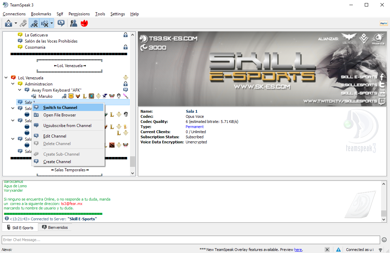390x253 pixels.
Task: Click the Away status toolbar icon
Action: coord(61,23)
